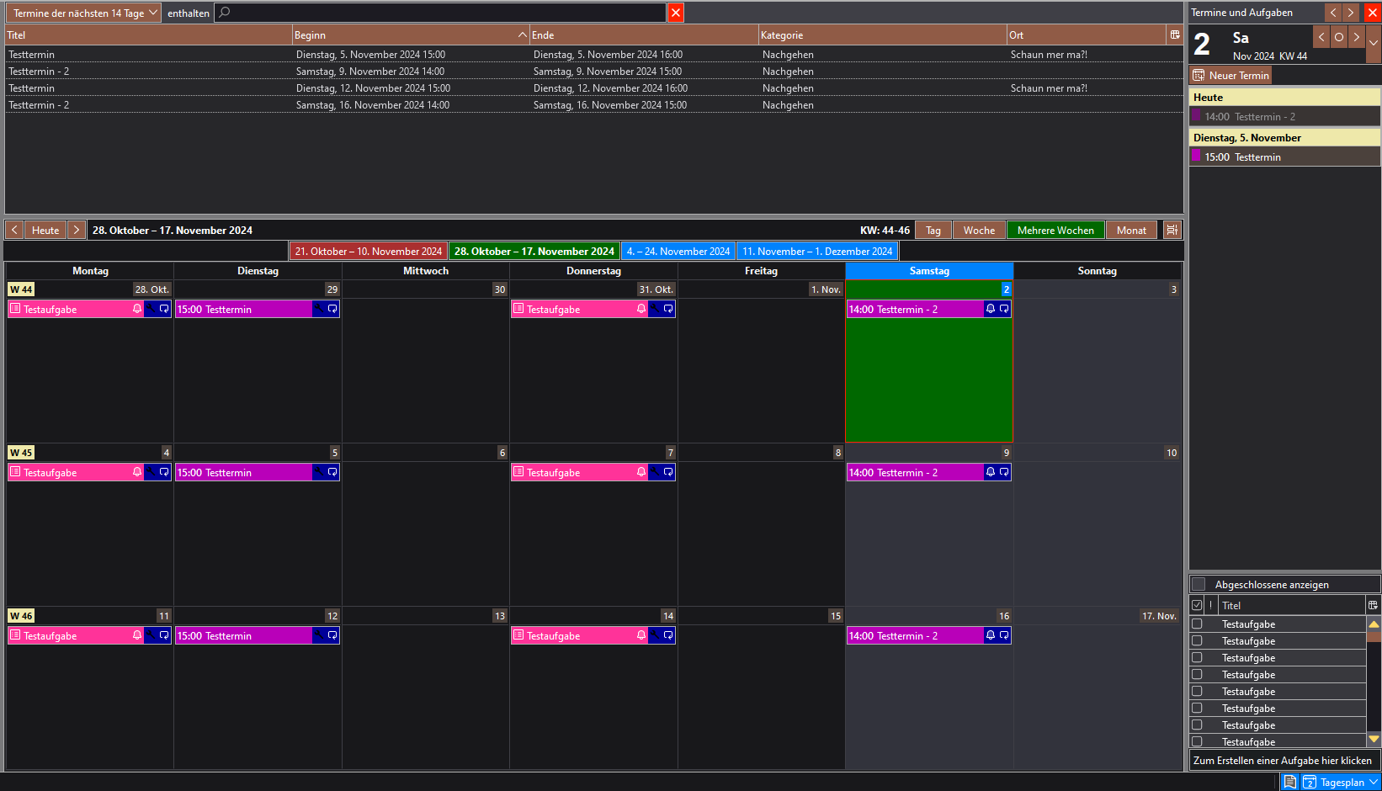Switch to the Monat view
Image resolution: width=1382 pixels, height=791 pixels.
(x=1131, y=230)
